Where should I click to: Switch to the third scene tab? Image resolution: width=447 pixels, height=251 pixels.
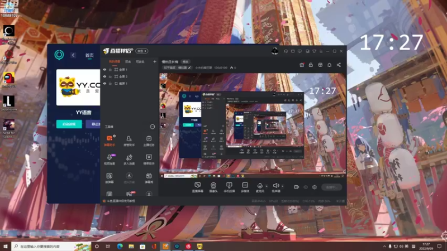(140, 61)
